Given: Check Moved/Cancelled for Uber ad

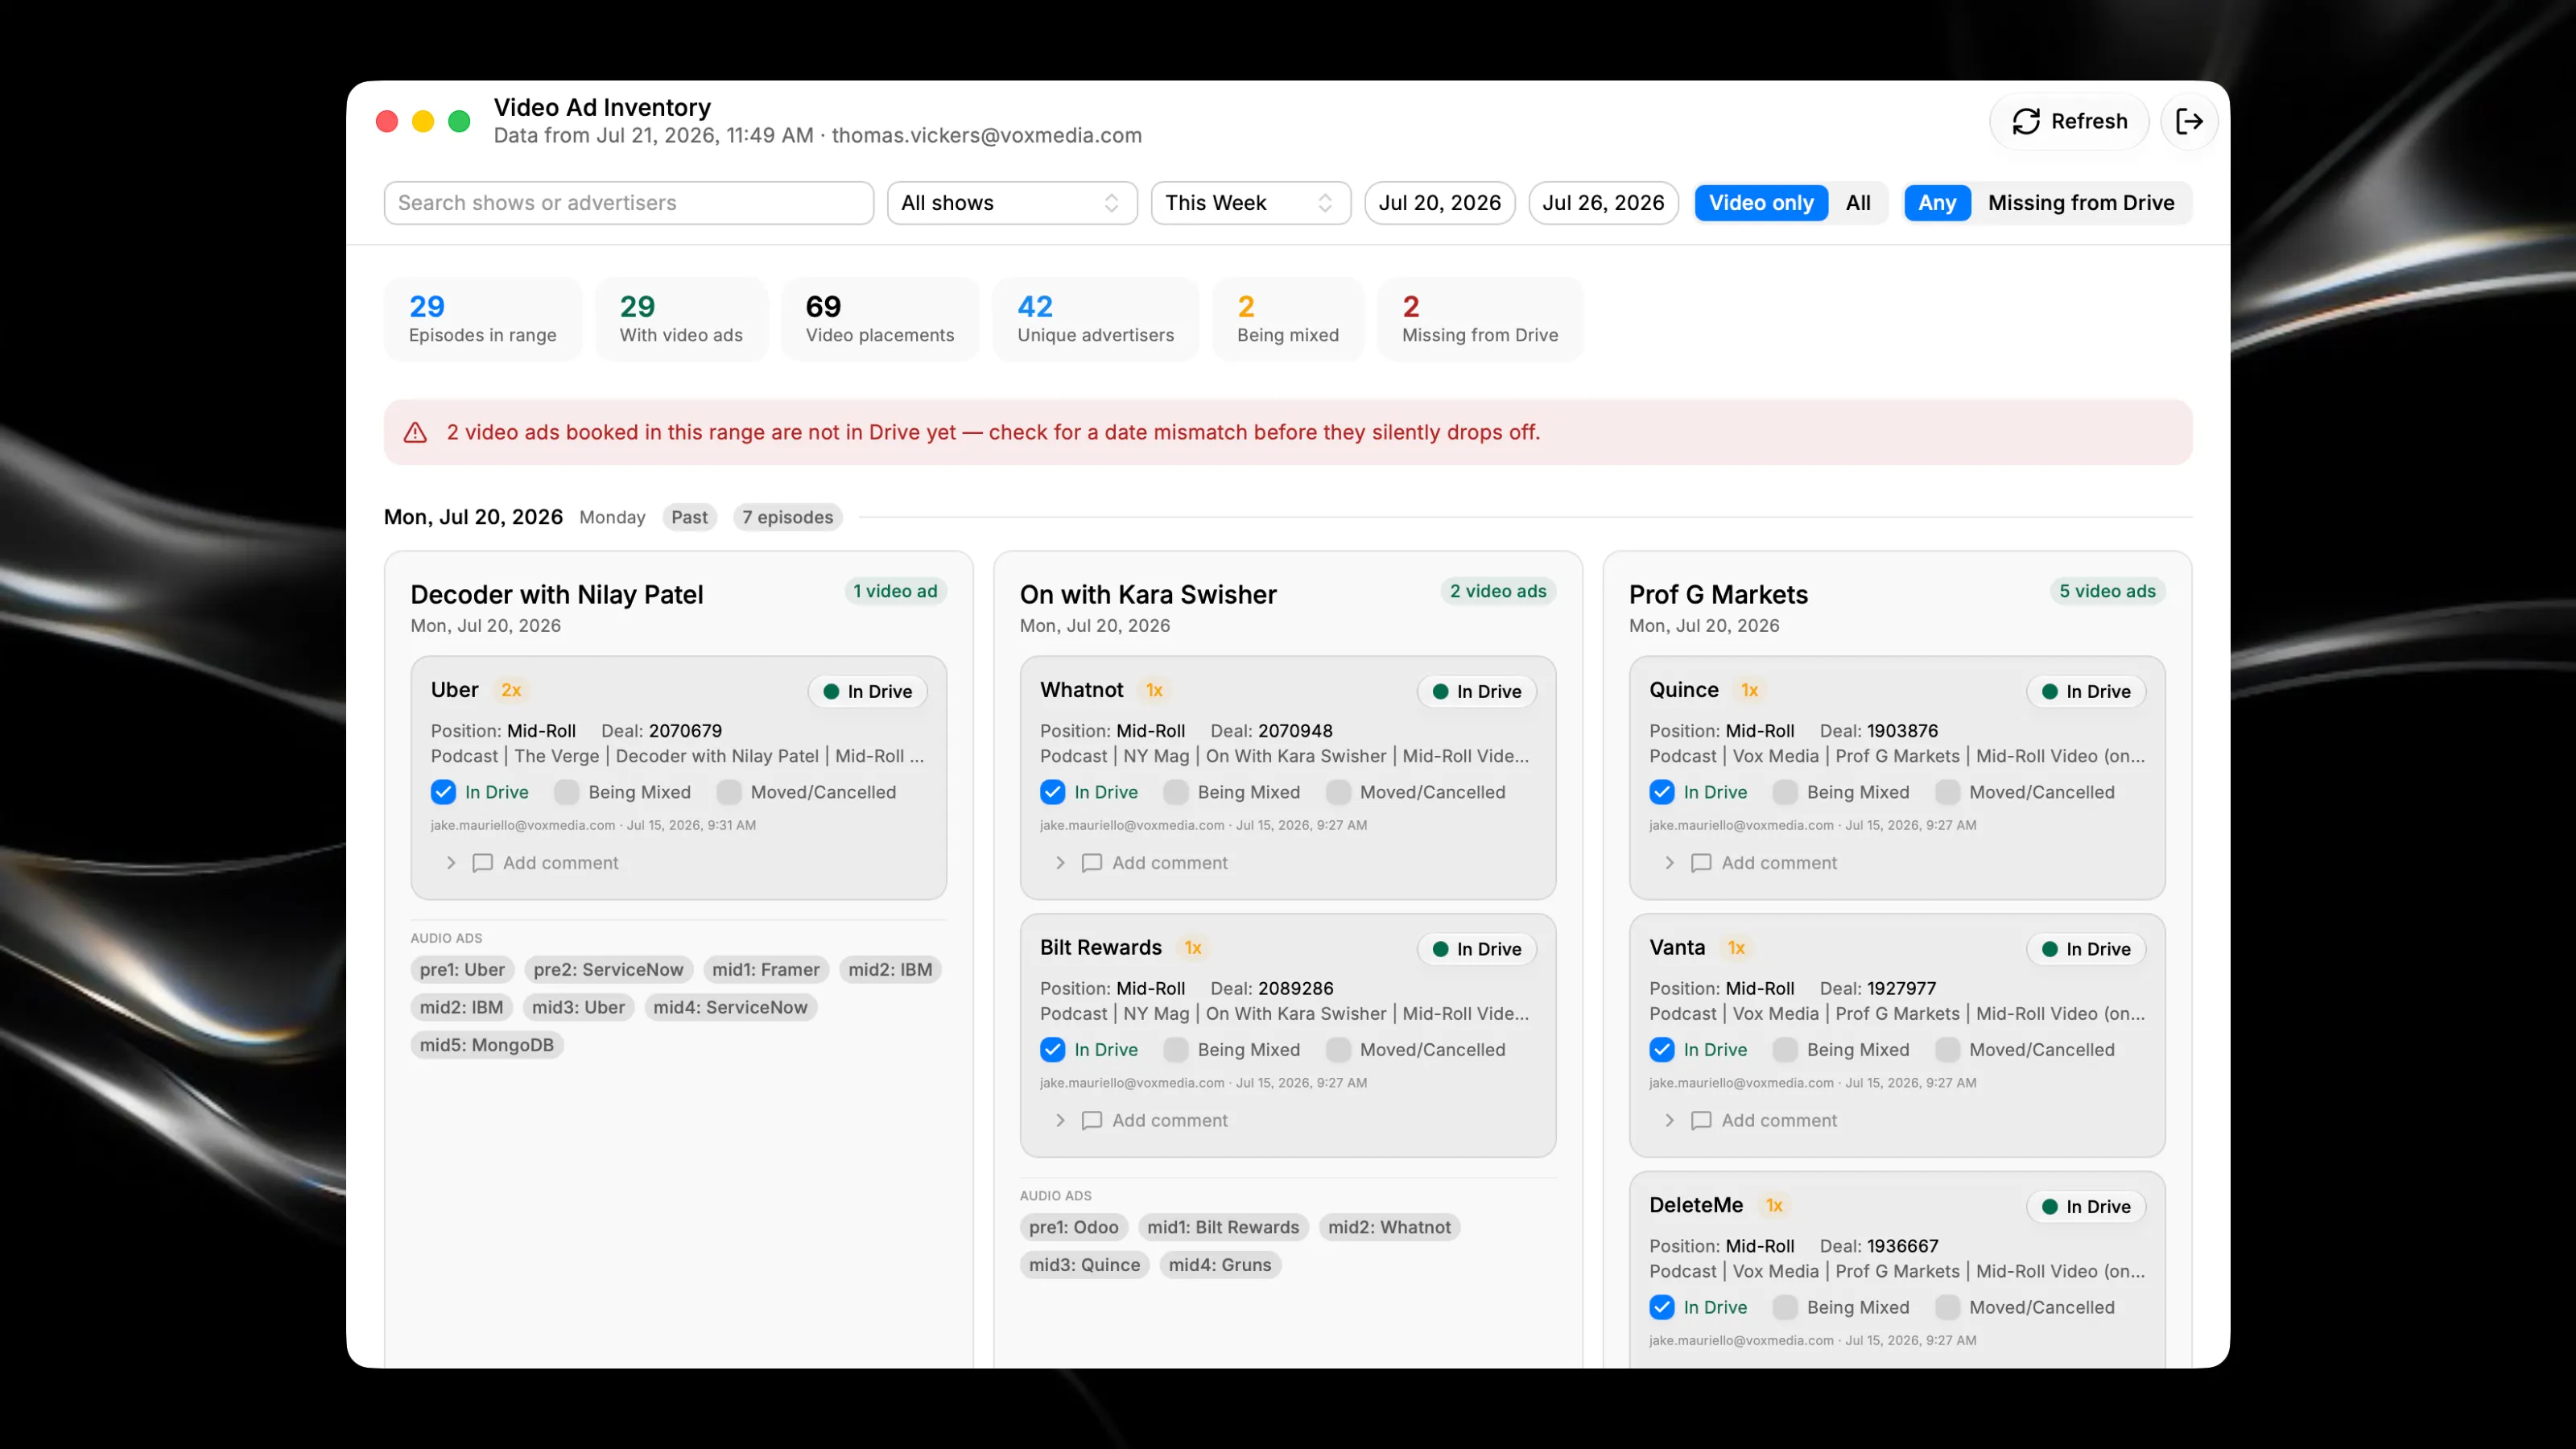Looking at the screenshot, I should (729, 792).
